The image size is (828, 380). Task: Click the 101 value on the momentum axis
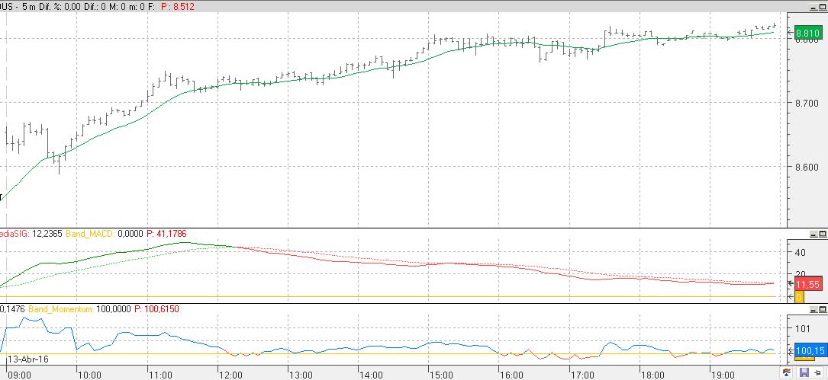point(802,328)
